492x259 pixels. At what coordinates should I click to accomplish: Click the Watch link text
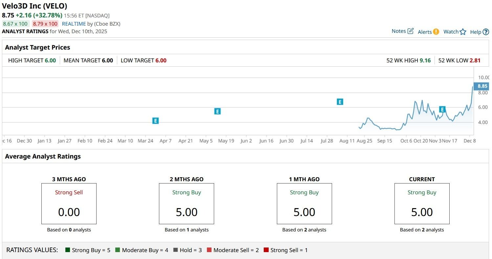(451, 32)
